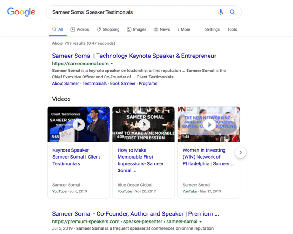Image resolution: width=293 pixels, height=234 pixels.
Task: Click inside the search query field
Action: [x=131, y=12]
